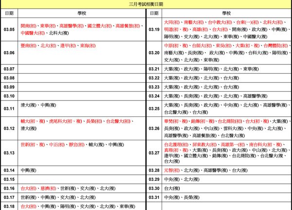Select 中國醫大(初) entry
Viewport: 292px width, 210px height.
pyautogui.click(x=33, y=33)
